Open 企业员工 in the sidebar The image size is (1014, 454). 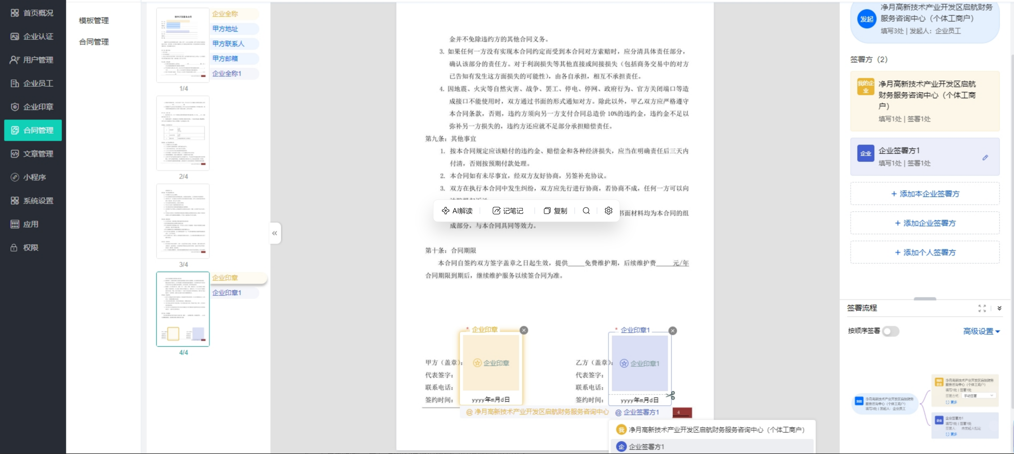(x=33, y=83)
